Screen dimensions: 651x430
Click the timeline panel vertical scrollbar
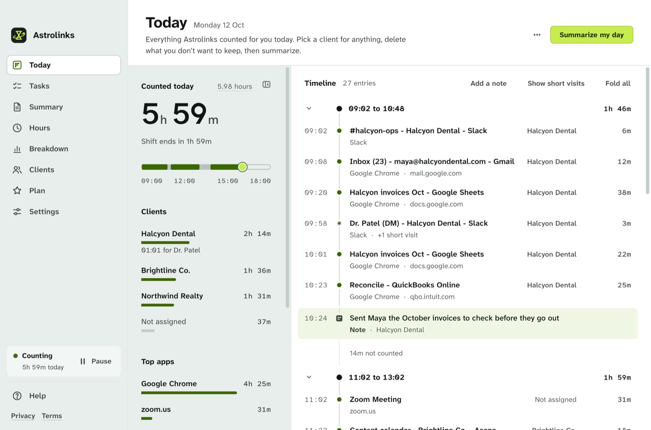click(647, 130)
